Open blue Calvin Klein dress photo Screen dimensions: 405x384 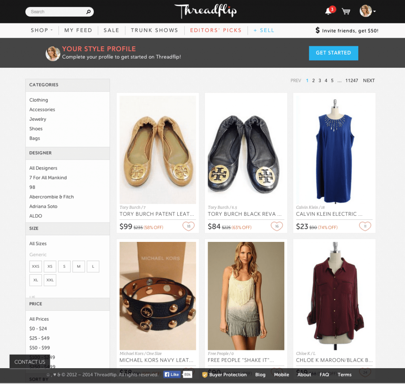click(334, 150)
